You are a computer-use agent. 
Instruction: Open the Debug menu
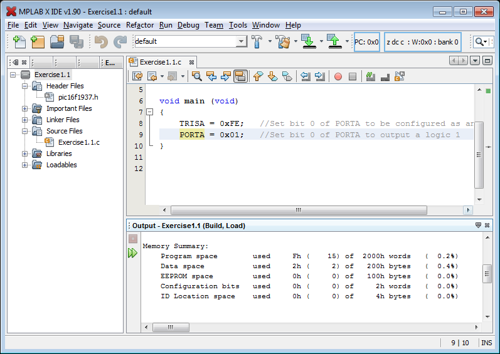188,25
